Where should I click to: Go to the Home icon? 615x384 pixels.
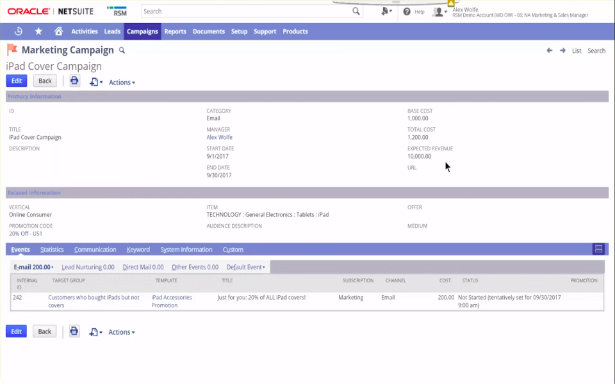58,31
